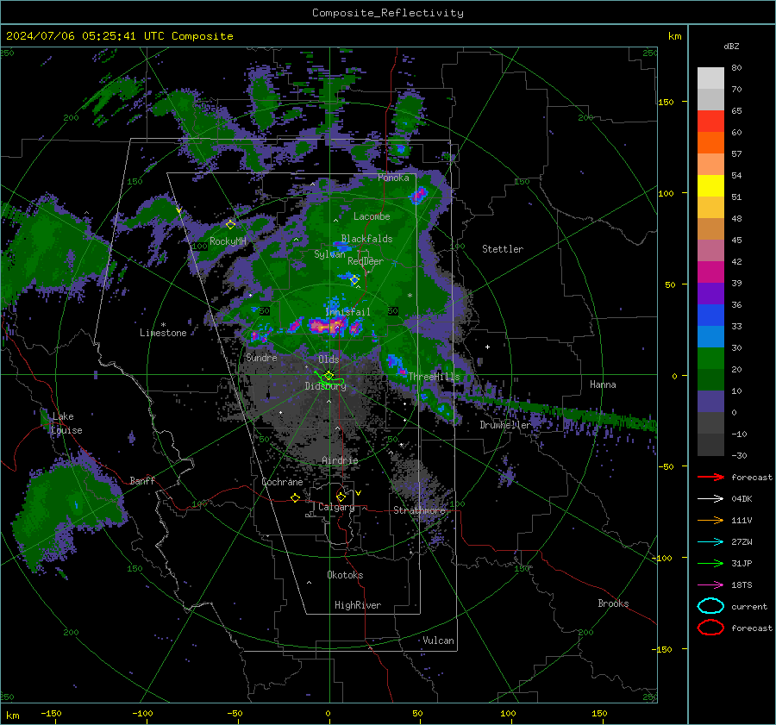This screenshot has width=776, height=725.
Task: Click the storm cell just east of Ponoka
Action: 419,195
